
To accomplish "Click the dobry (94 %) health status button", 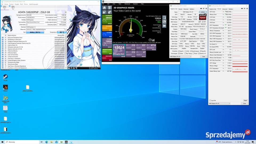I will [35, 32].
